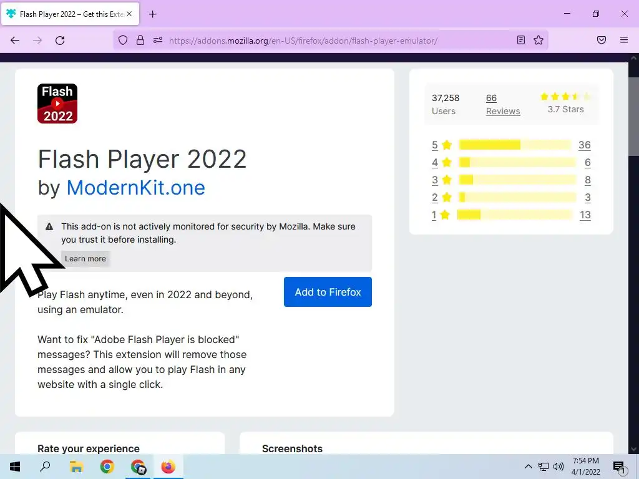Open the taskbar Search icon
Image resolution: width=639 pixels, height=479 pixels.
[45, 467]
